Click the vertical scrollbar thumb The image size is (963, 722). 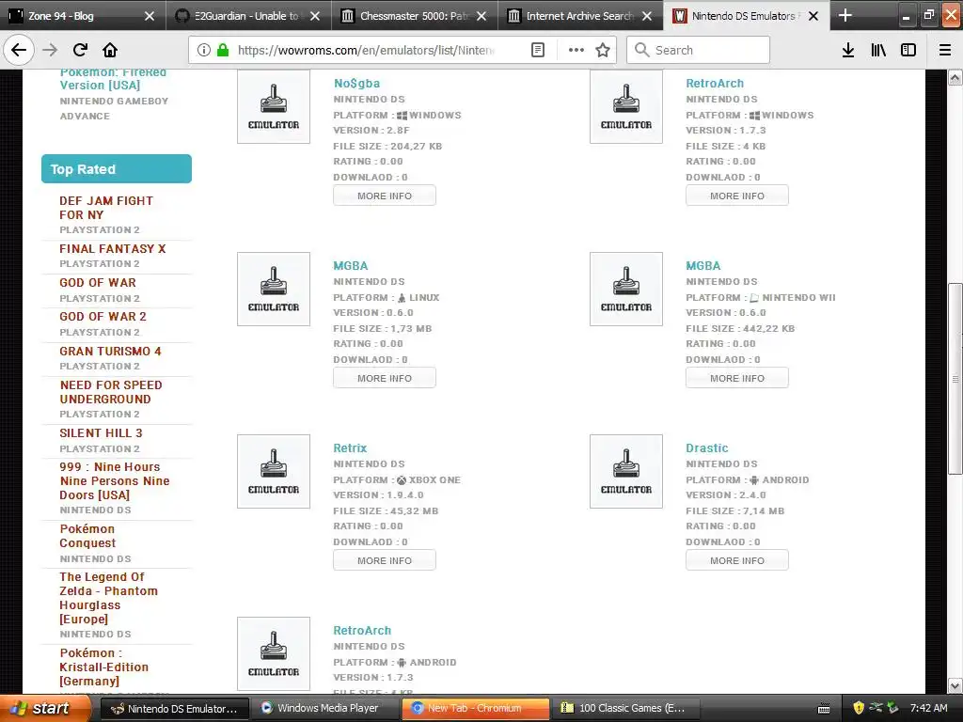pyautogui.click(x=955, y=378)
